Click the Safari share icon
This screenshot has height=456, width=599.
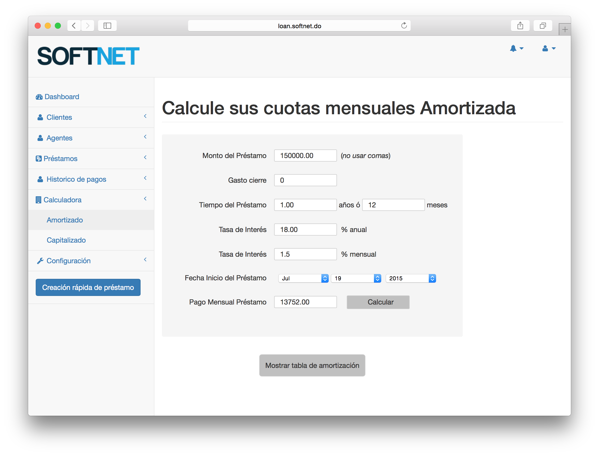(x=520, y=26)
